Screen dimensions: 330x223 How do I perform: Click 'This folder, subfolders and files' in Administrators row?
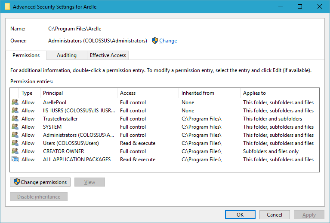(x=278, y=135)
